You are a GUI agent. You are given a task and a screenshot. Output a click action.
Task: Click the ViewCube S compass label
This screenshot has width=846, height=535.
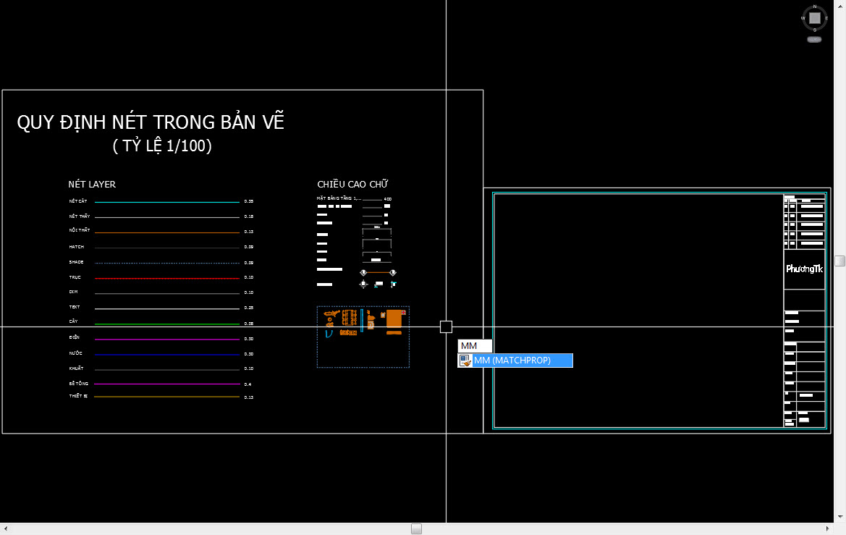click(815, 30)
